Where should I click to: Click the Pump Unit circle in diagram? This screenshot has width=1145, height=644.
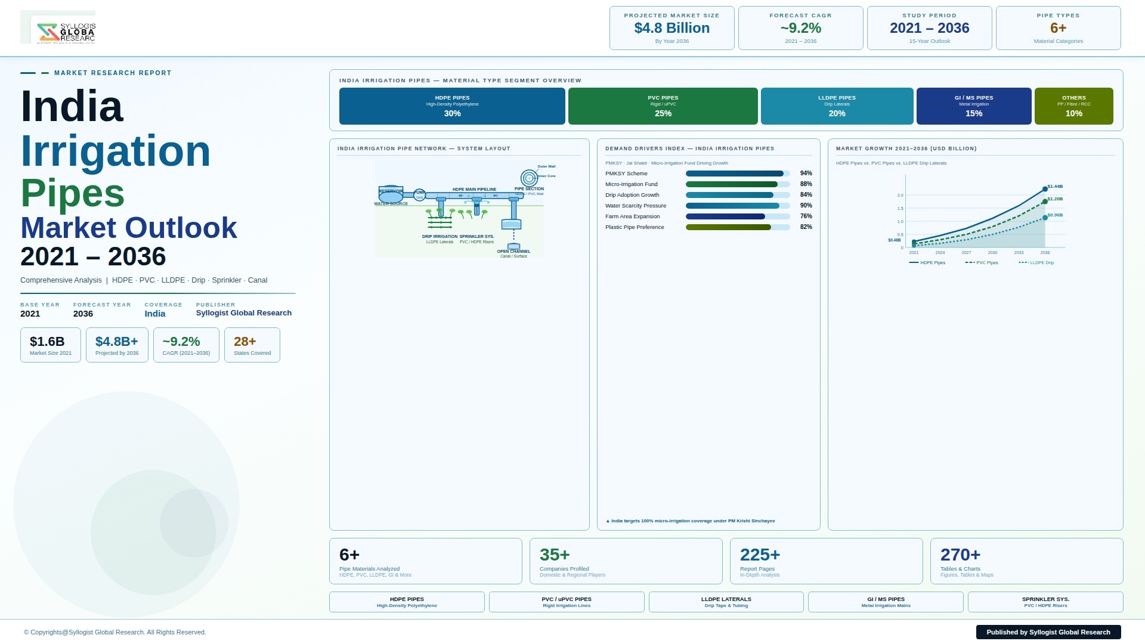tap(419, 195)
